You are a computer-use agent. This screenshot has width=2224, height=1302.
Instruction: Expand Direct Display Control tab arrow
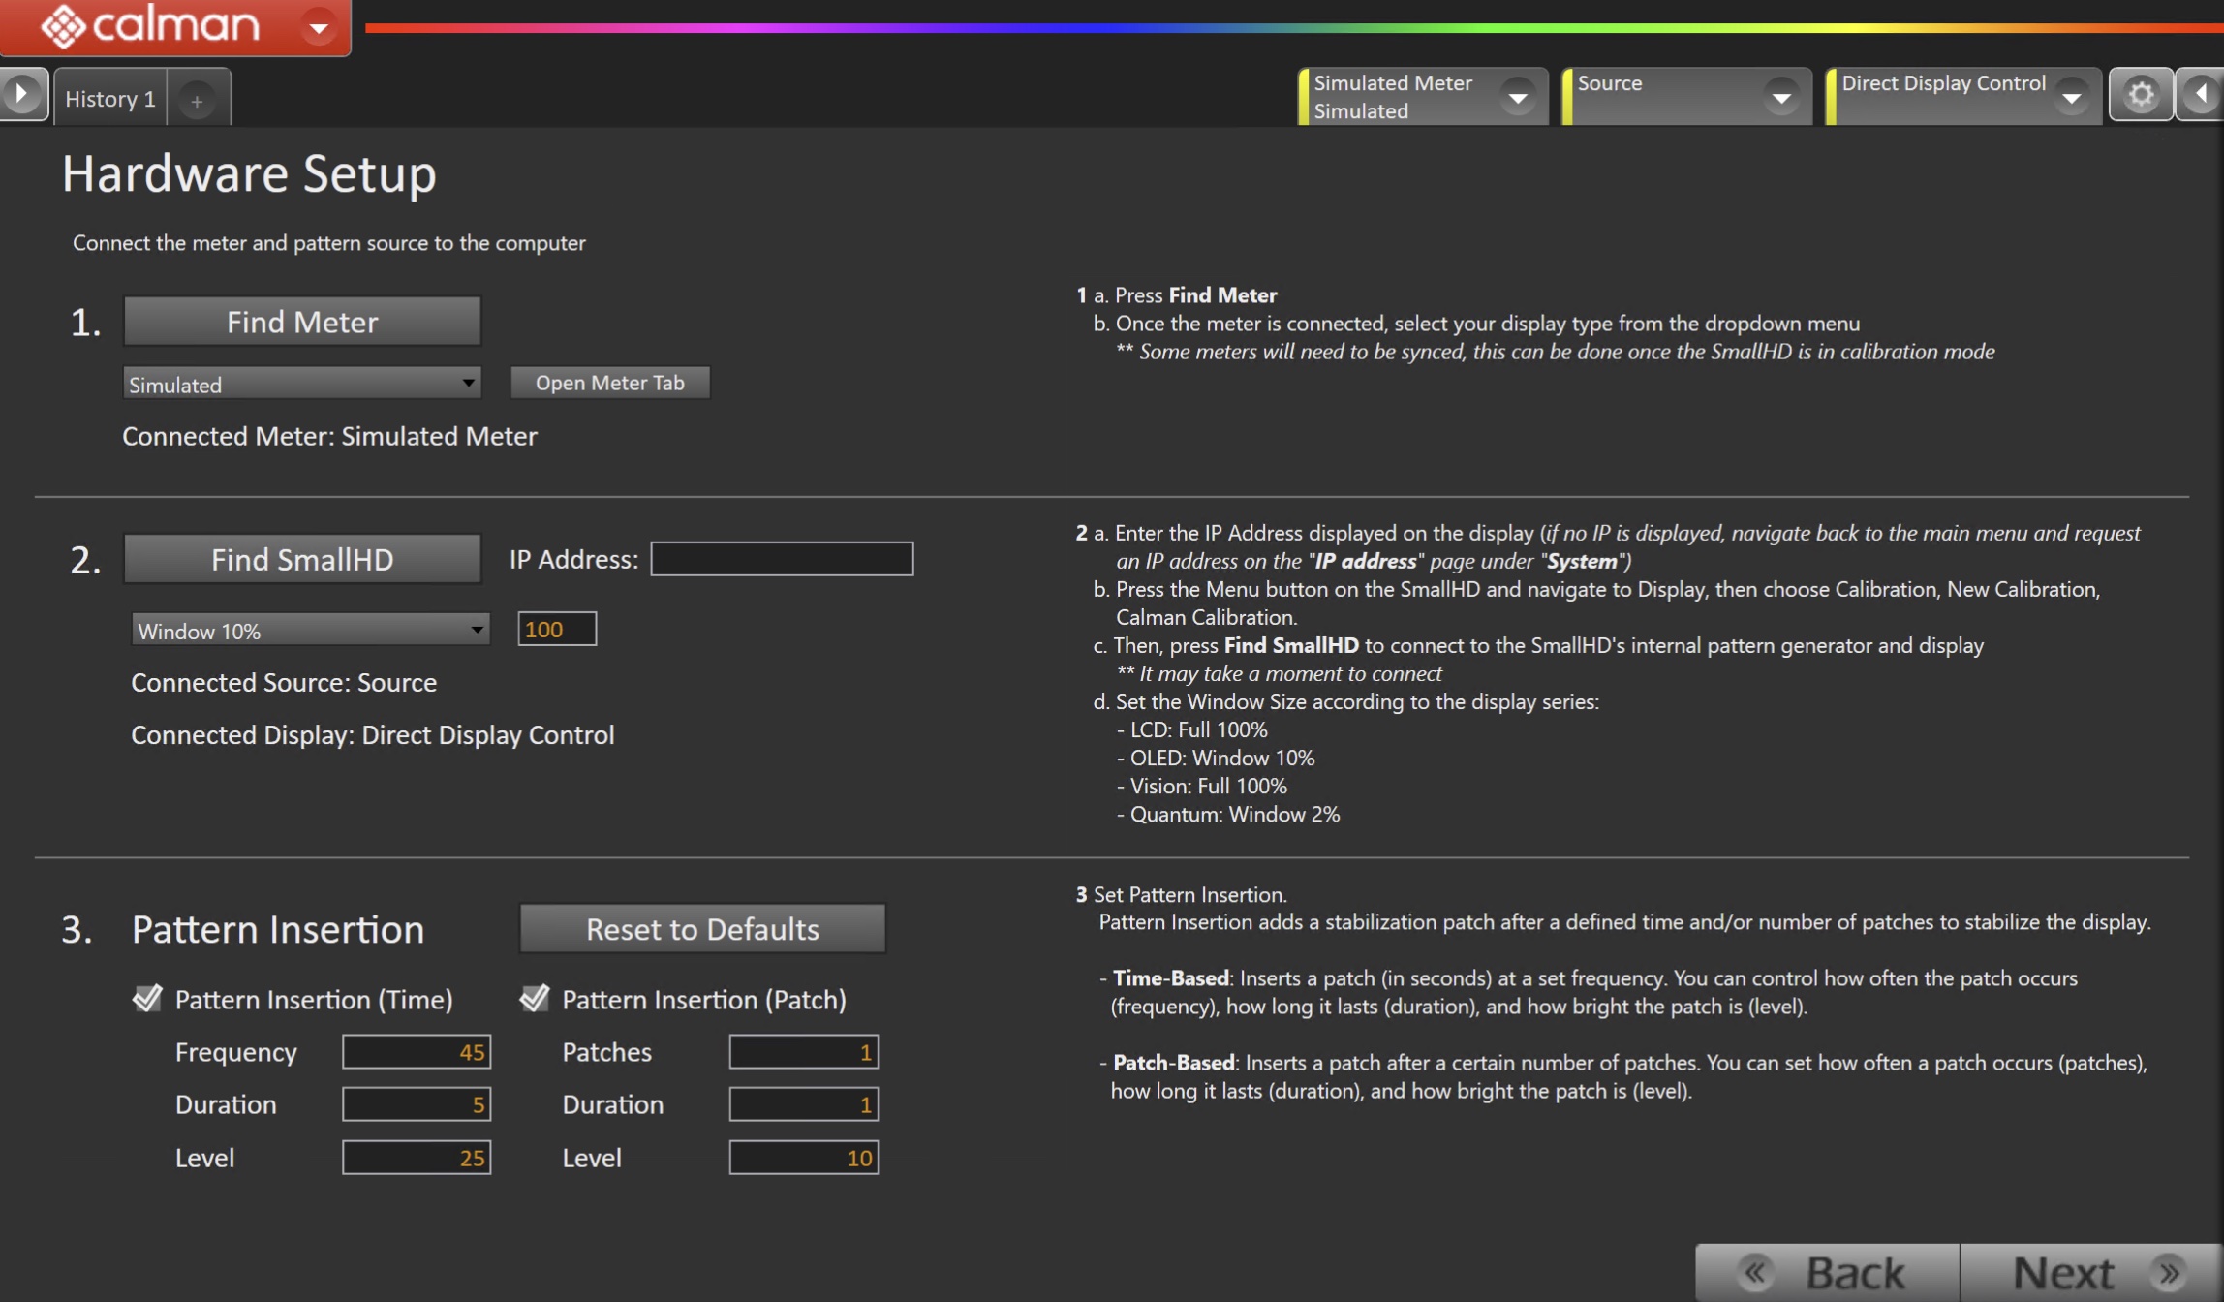click(x=2071, y=97)
